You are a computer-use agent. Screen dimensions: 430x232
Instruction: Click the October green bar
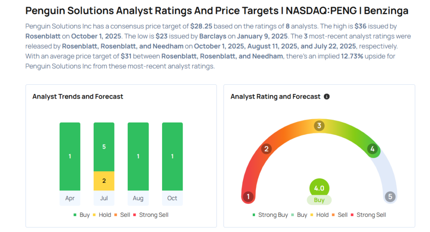click(172, 156)
